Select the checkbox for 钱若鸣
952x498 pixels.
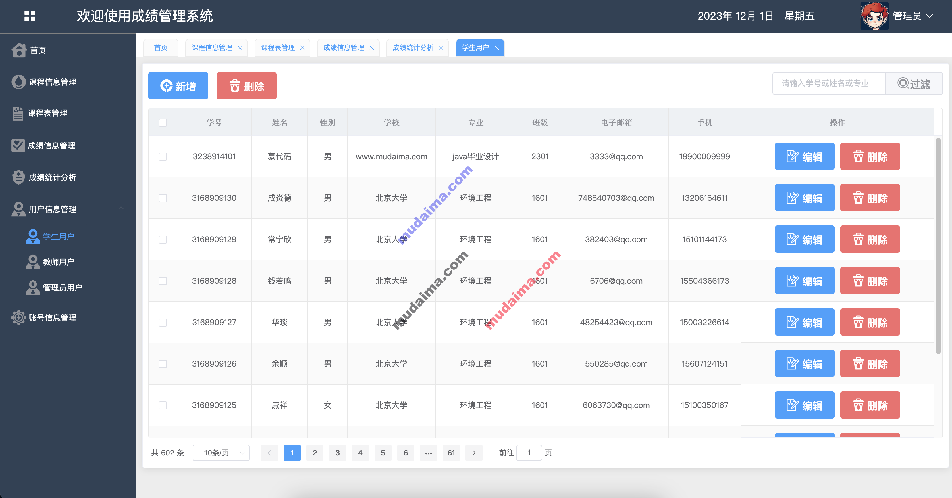[163, 281]
